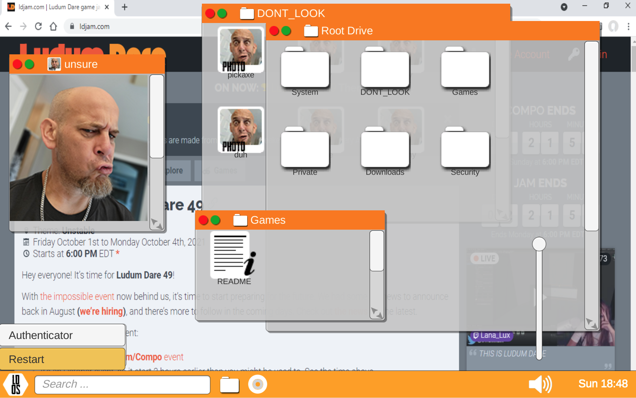Screen dimensions: 636x398
Task: Click the resize handle of unsure window
Action: click(156, 224)
